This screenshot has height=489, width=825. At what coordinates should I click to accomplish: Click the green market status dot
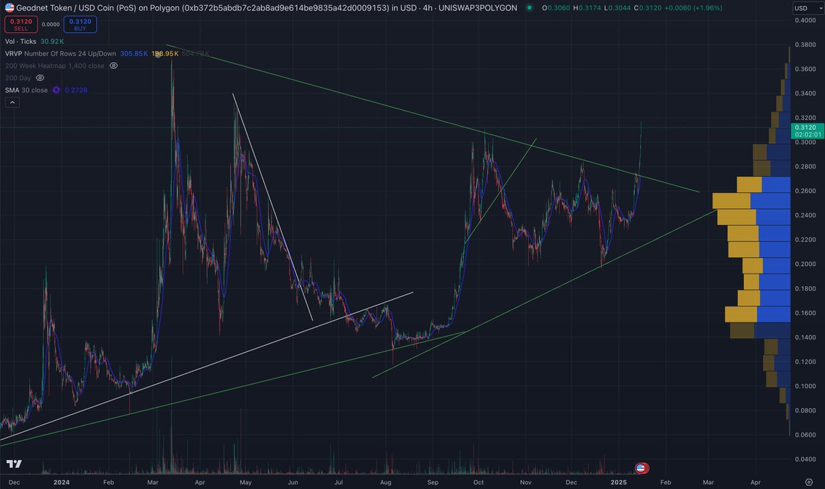528,8
